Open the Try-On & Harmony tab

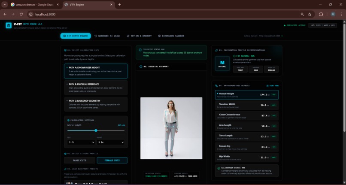[x=139, y=36]
